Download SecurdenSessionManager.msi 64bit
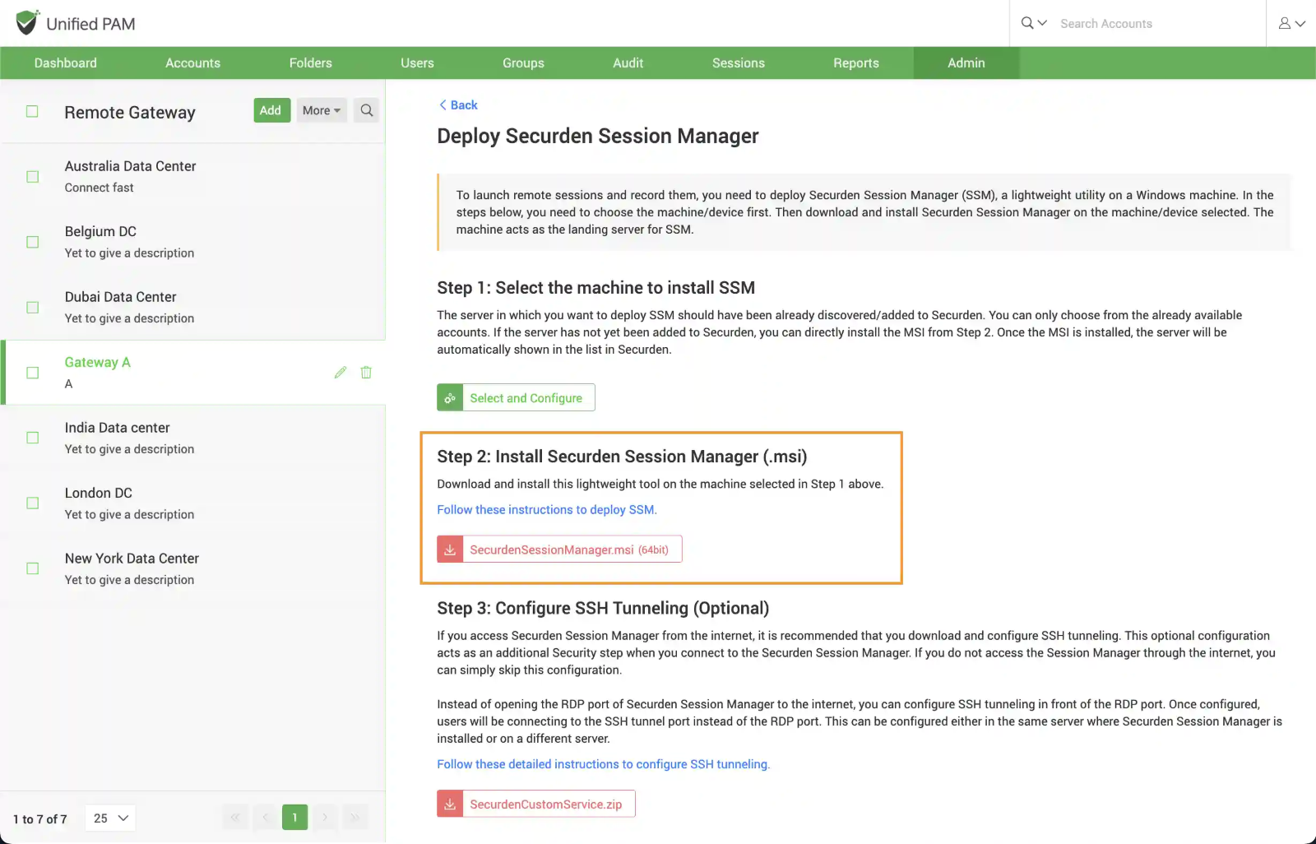 (559, 550)
